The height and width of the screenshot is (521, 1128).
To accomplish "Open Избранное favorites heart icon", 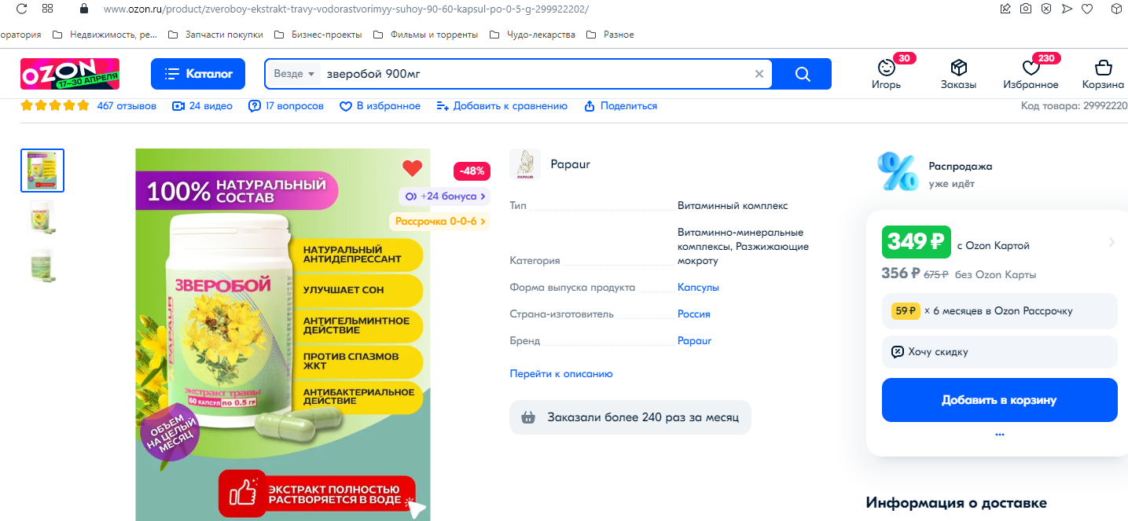I will (x=1031, y=74).
